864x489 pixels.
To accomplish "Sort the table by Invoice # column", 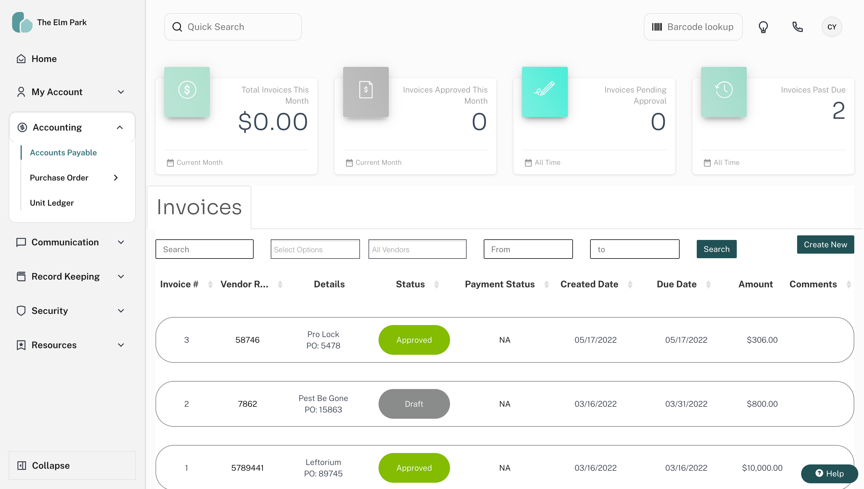I will pos(210,284).
